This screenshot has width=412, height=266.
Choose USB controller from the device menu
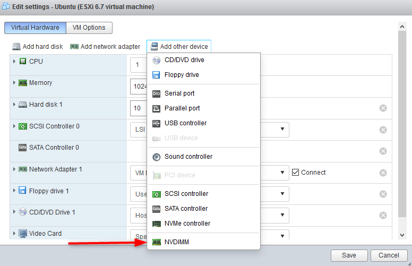point(204,123)
